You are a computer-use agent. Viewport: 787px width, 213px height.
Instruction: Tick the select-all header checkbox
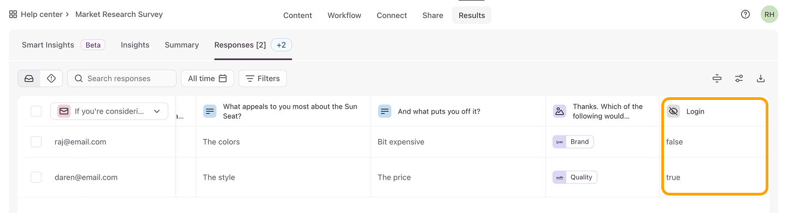pyautogui.click(x=36, y=111)
